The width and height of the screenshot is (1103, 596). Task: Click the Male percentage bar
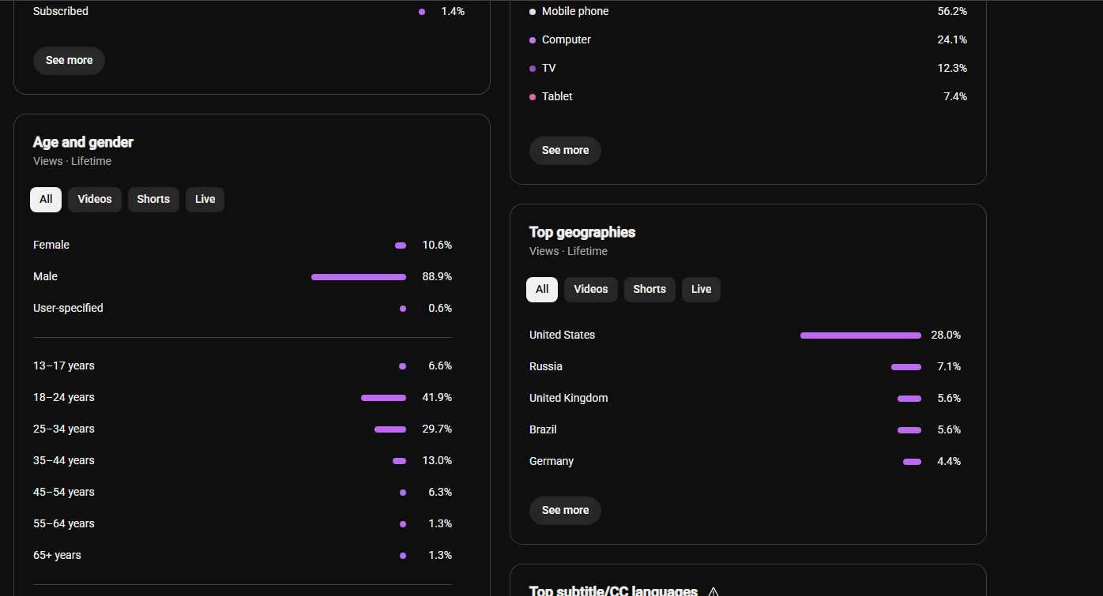pos(359,277)
